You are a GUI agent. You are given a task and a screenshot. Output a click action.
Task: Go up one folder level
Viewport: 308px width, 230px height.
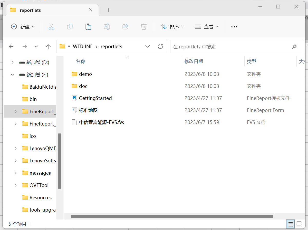[x=48, y=46]
